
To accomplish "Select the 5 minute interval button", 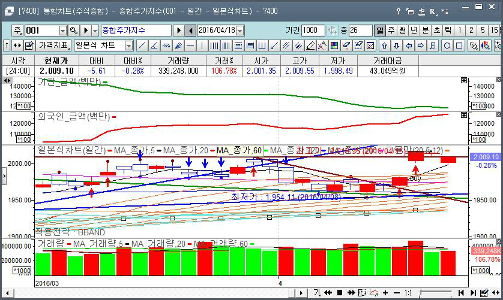I will coord(483,31).
